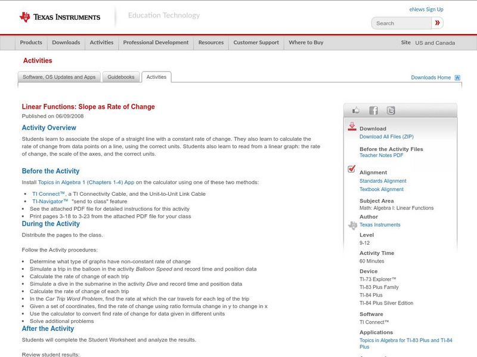The width and height of the screenshot is (477, 357).
Task: Click the gray TI author icon
Action: coord(352,226)
